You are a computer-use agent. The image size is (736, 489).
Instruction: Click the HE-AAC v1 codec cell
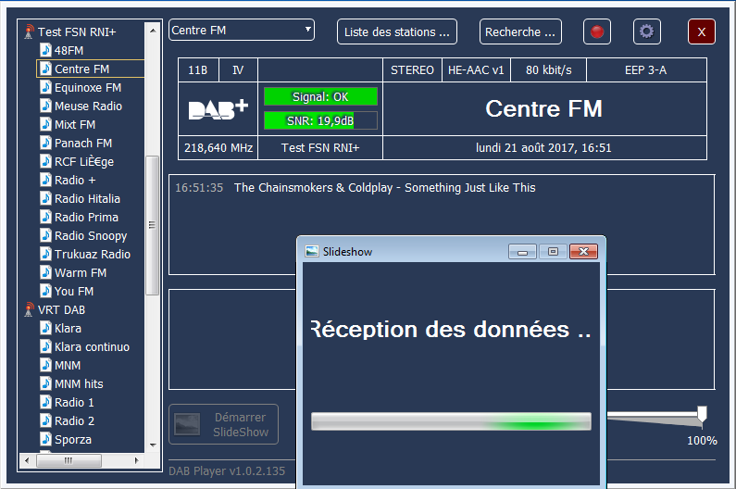[x=476, y=70]
